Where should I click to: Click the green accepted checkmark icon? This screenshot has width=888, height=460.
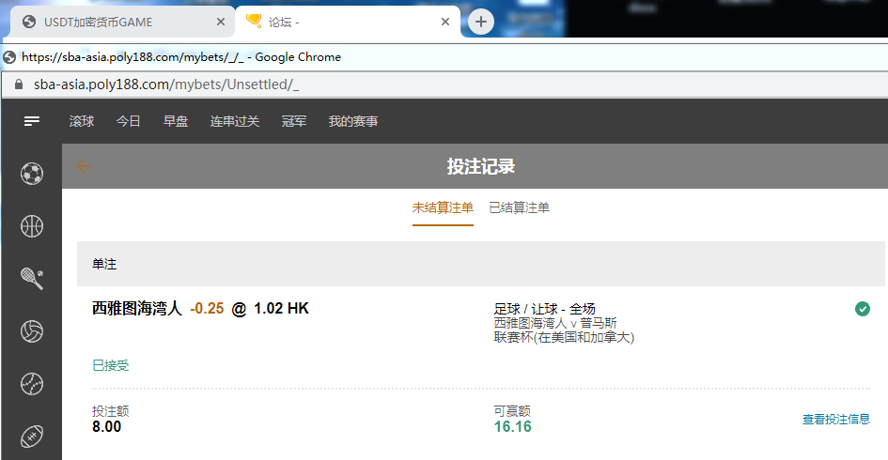coord(863,308)
